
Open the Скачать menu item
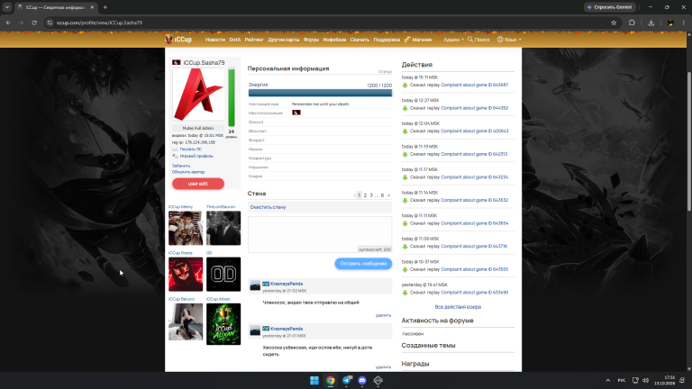point(360,40)
